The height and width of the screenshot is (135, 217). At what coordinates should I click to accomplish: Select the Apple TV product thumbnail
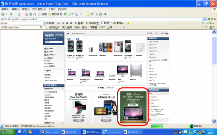pyautogui.click(x=140, y=48)
